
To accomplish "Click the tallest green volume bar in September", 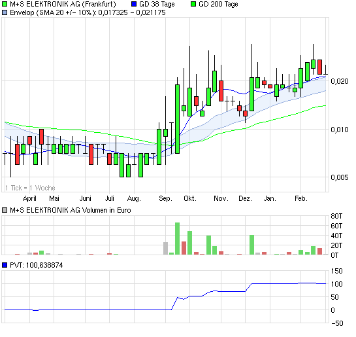I will [x=177, y=239].
